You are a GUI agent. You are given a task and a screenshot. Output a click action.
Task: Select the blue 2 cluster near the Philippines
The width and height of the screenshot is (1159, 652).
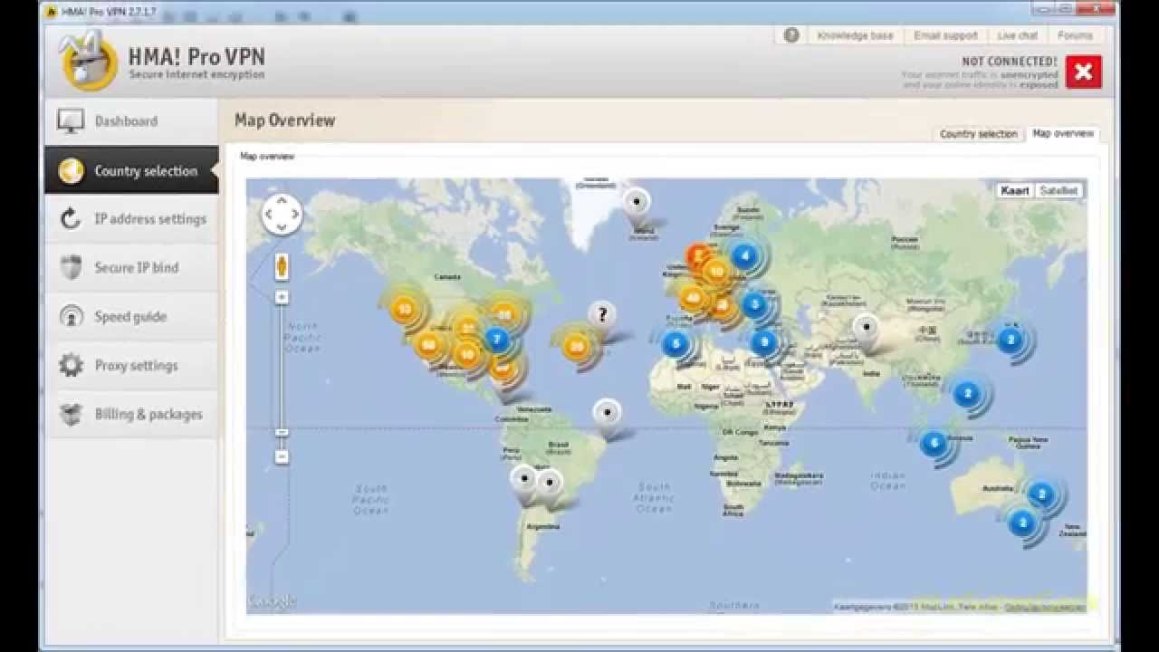(x=967, y=393)
